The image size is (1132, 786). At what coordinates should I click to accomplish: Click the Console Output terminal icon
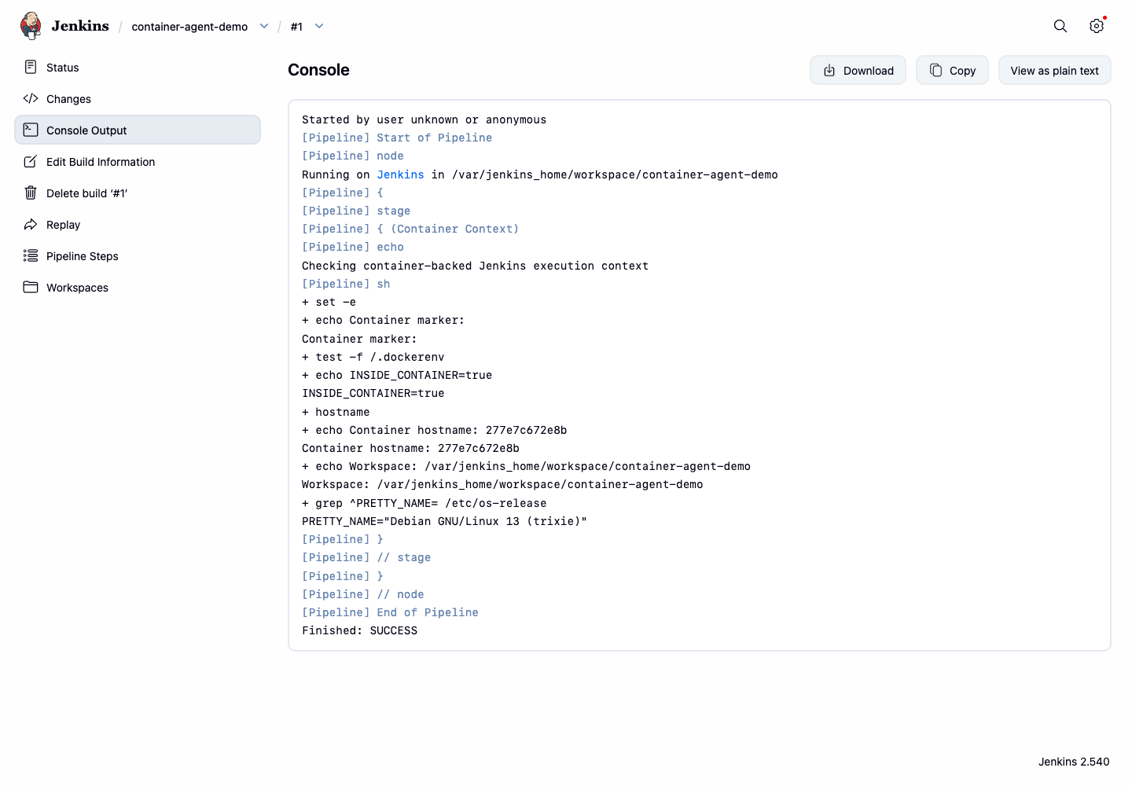pyautogui.click(x=31, y=130)
